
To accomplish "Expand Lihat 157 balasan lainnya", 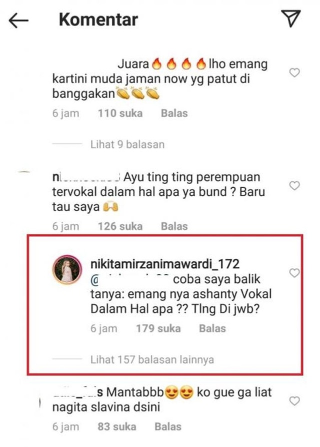I will [x=152, y=360].
